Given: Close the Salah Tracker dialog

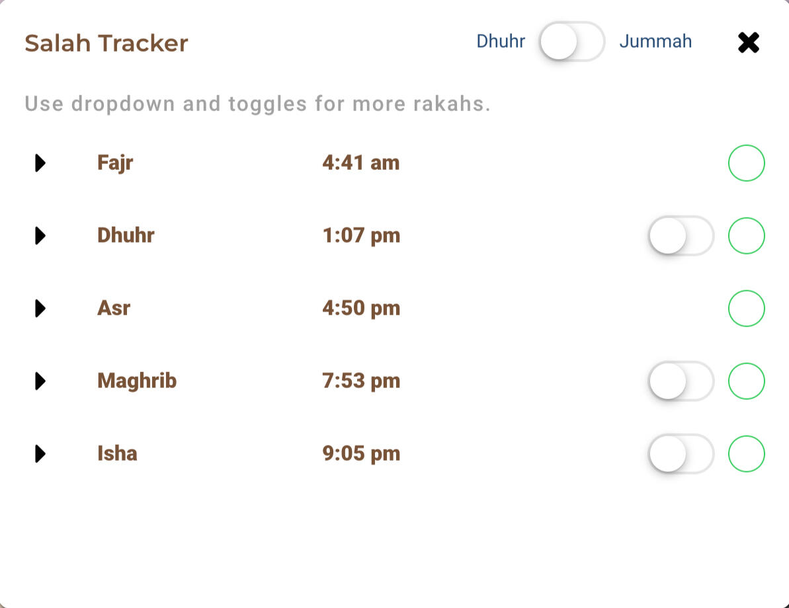Looking at the screenshot, I should point(748,43).
